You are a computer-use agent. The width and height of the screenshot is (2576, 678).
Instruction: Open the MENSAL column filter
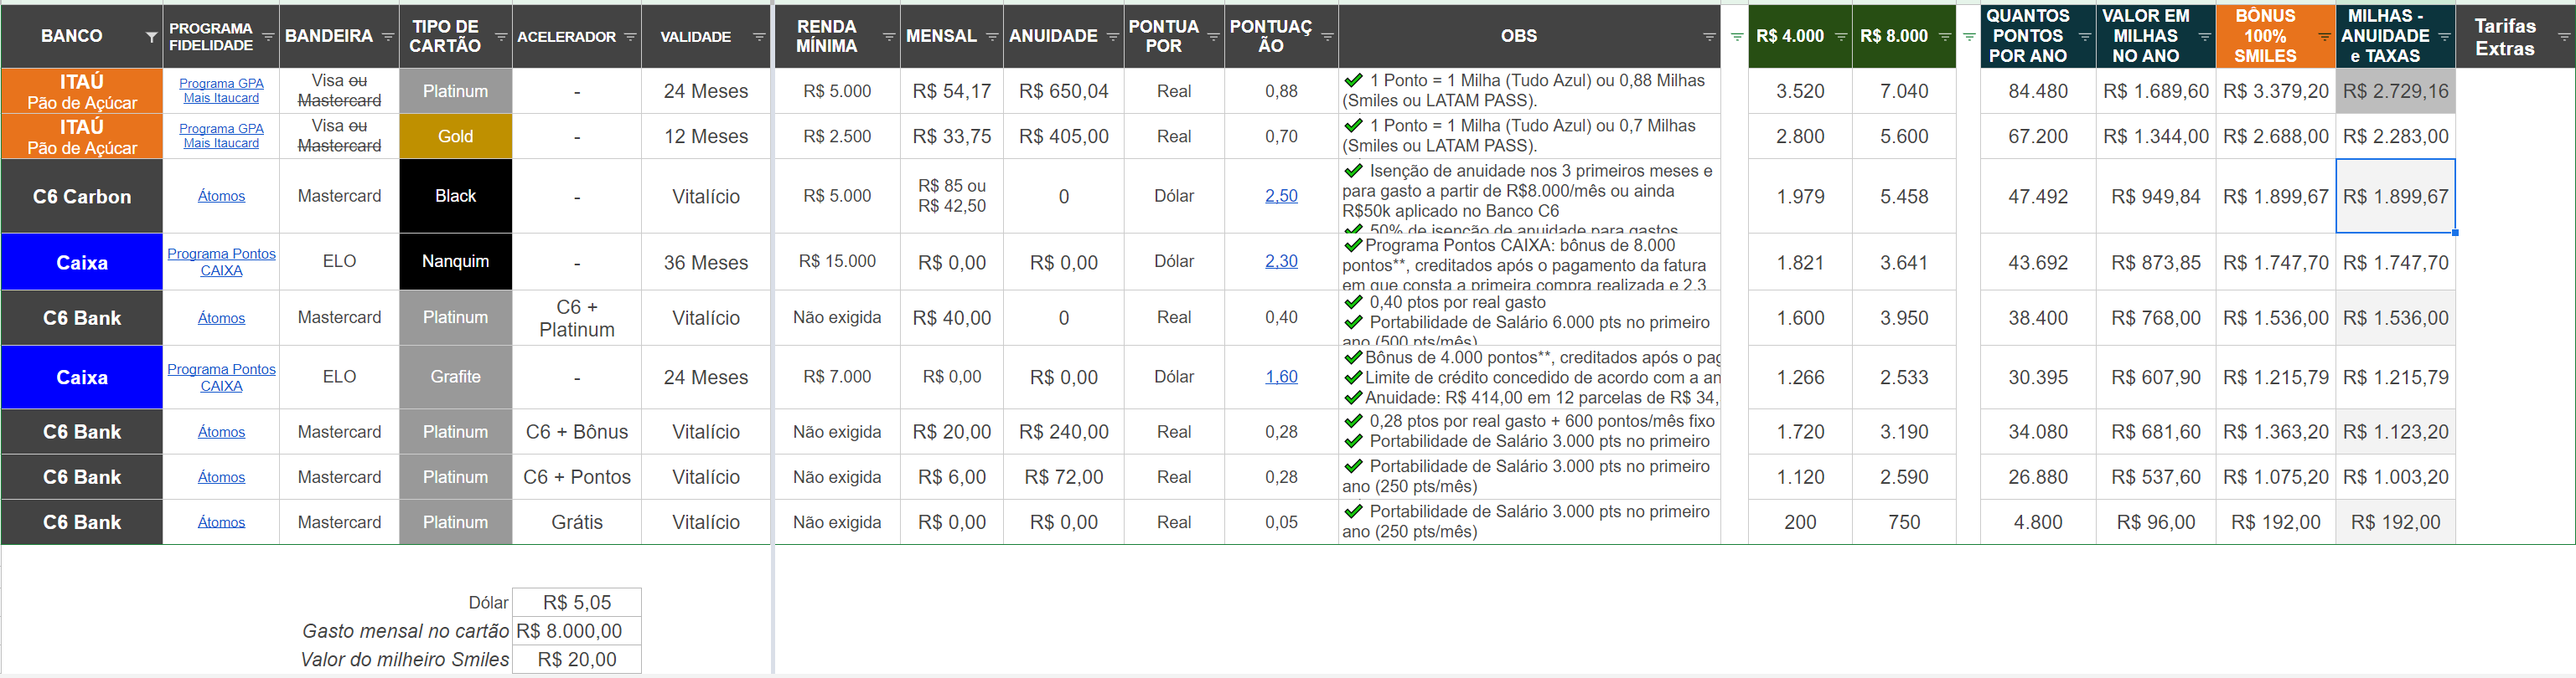tap(992, 37)
